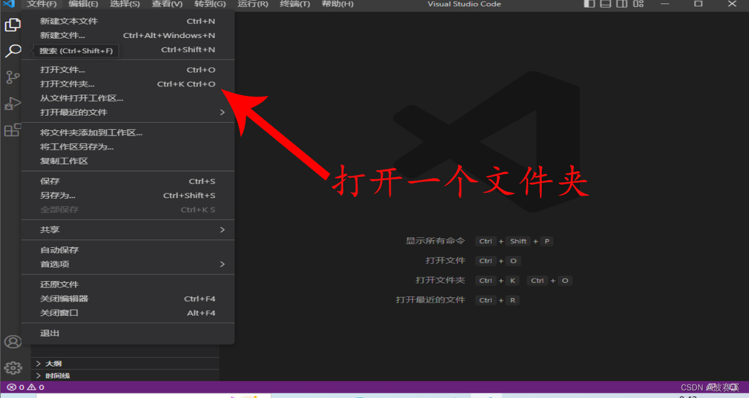Open the customize layout icon
Image resolution: width=749 pixels, height=398 pixels.
(638, 4)
